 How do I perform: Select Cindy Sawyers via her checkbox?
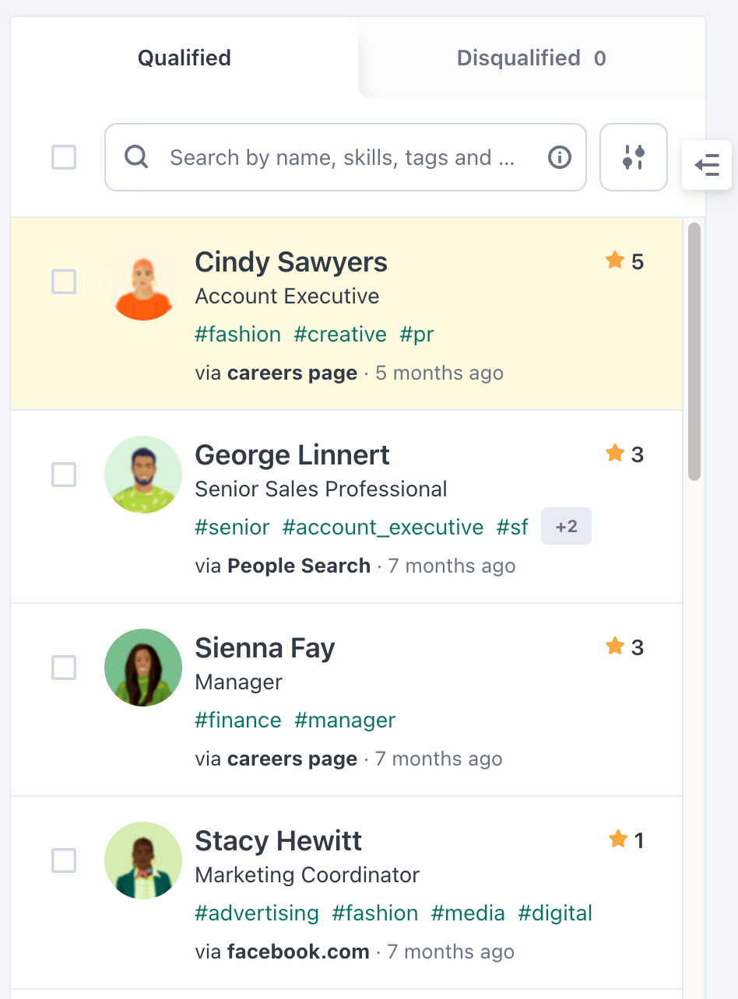[64, 282]
